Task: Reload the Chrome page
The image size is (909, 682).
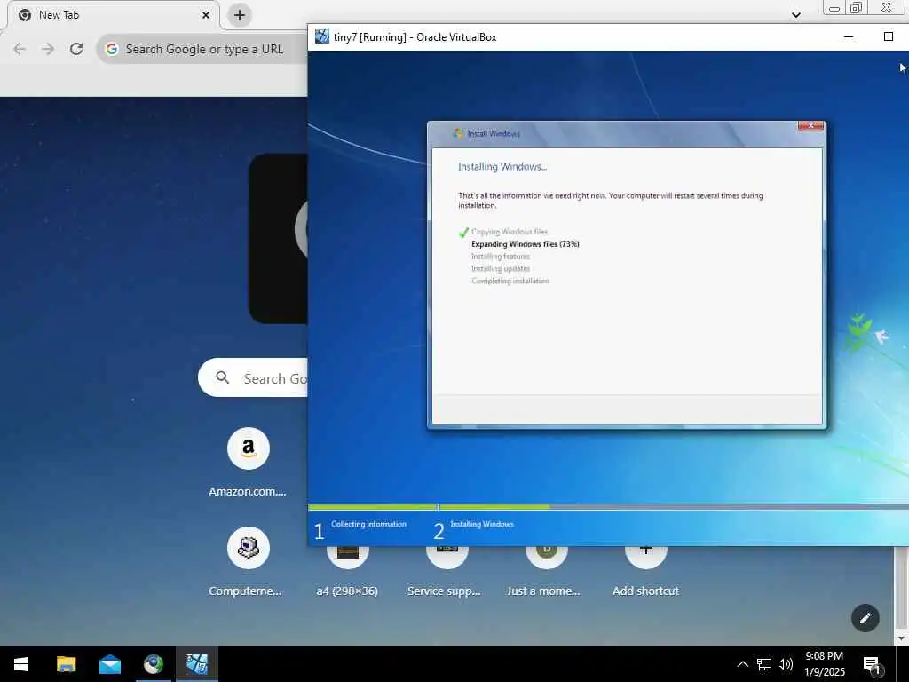Action: tap(76, 49)
